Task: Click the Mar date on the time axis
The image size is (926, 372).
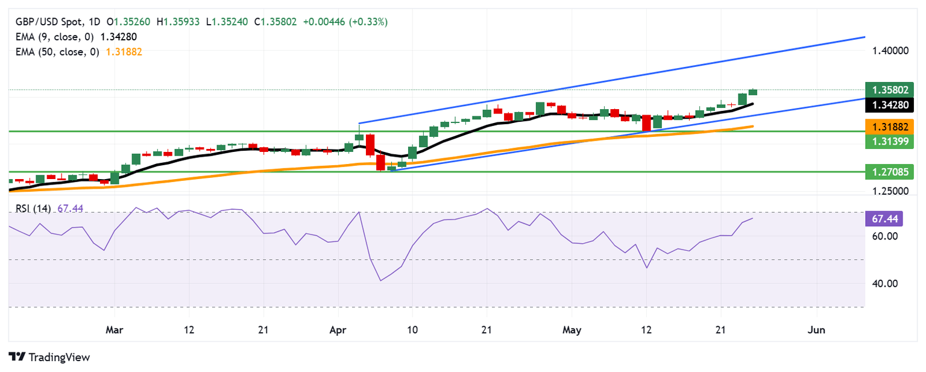Action: [114, 330]
